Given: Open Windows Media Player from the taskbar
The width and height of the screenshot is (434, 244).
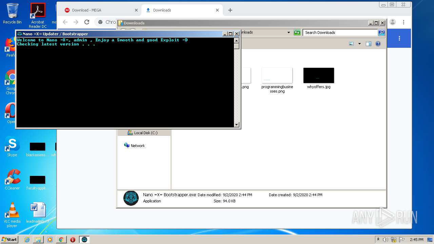Looking at the screenshot, I should coord(50,240).
